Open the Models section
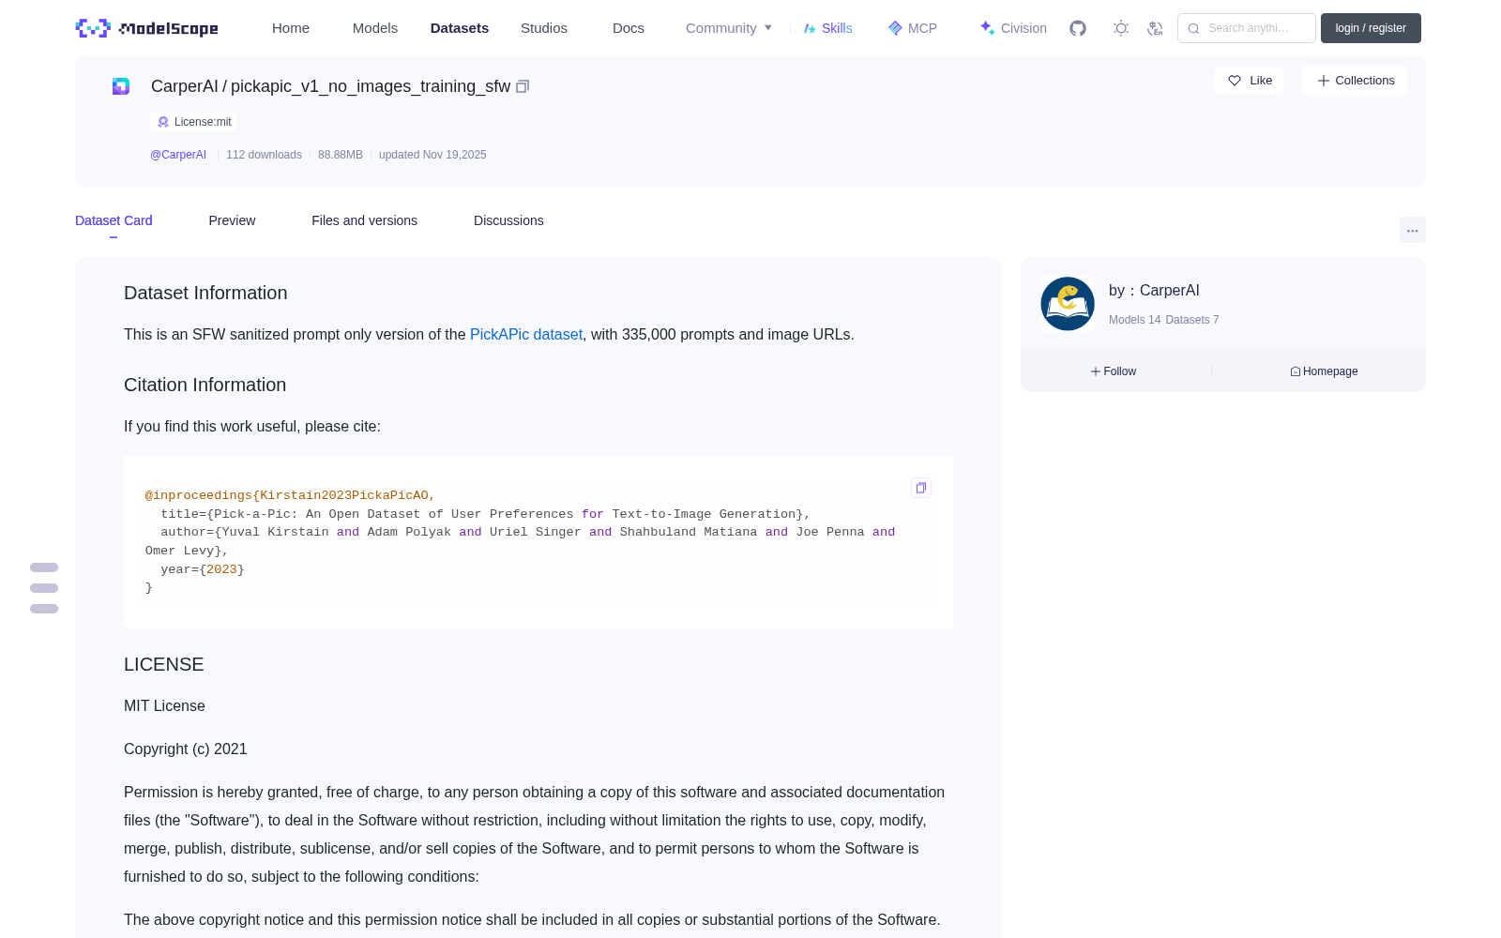Image resolution: width=1501 pixels, height=938 pixels. [375, 28]
